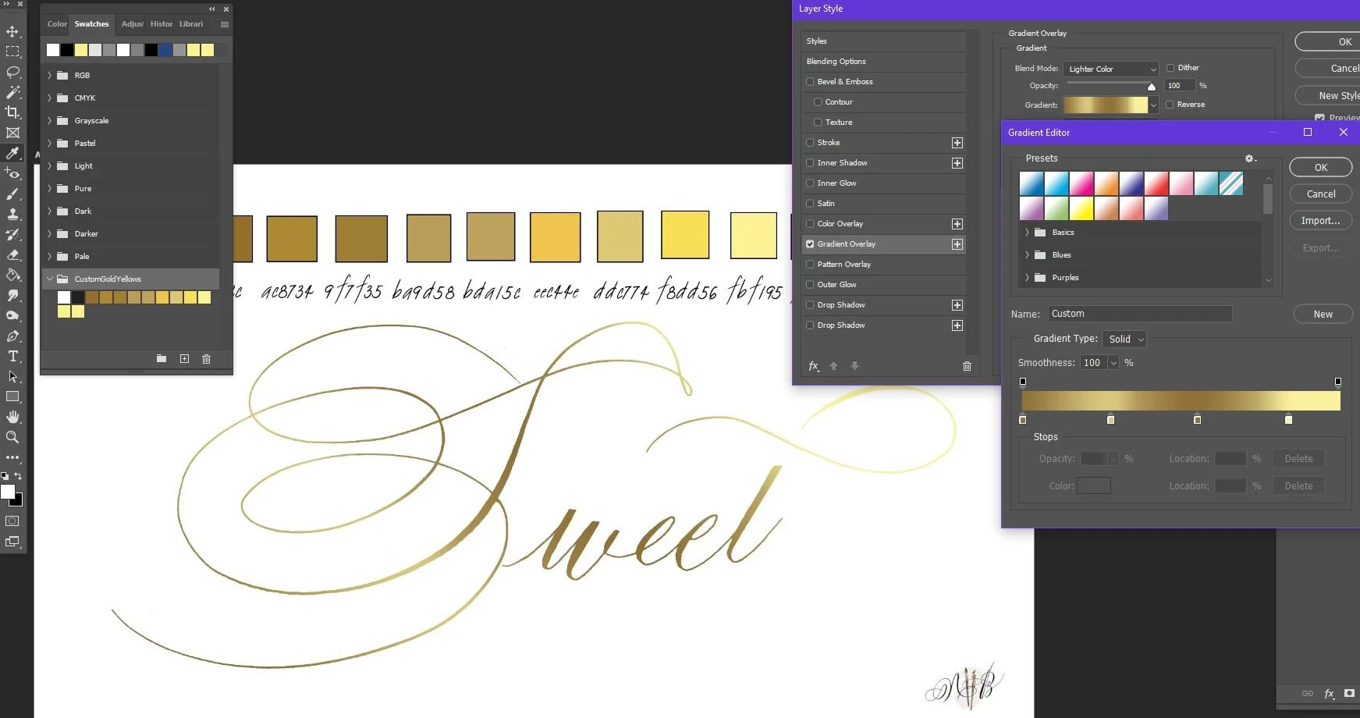
Task: Select the Horizontal Type tool
Action: pos(12,356)
